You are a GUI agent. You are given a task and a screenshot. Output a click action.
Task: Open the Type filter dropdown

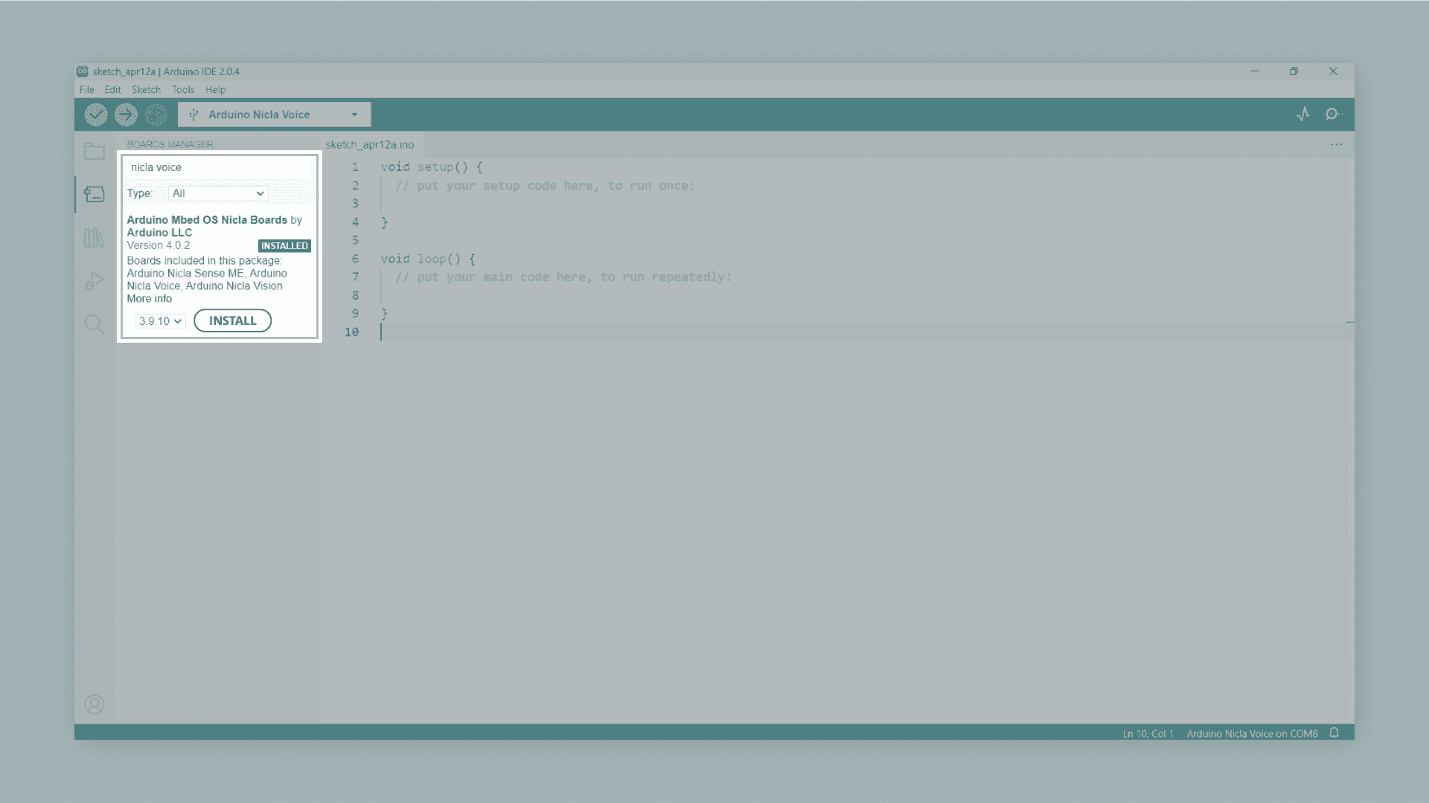pos(218,193)
